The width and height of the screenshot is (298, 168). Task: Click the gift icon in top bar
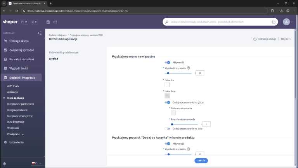48,22
